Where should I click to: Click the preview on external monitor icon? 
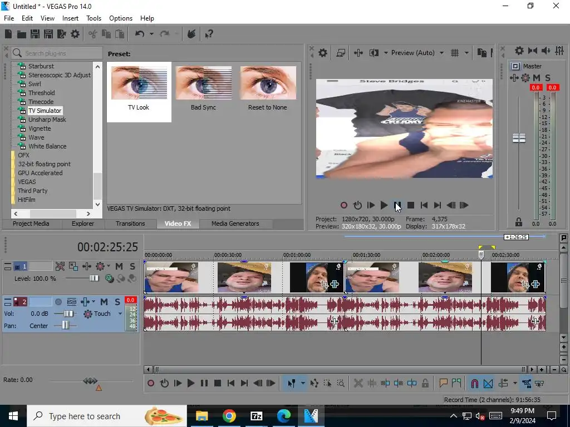341,53
